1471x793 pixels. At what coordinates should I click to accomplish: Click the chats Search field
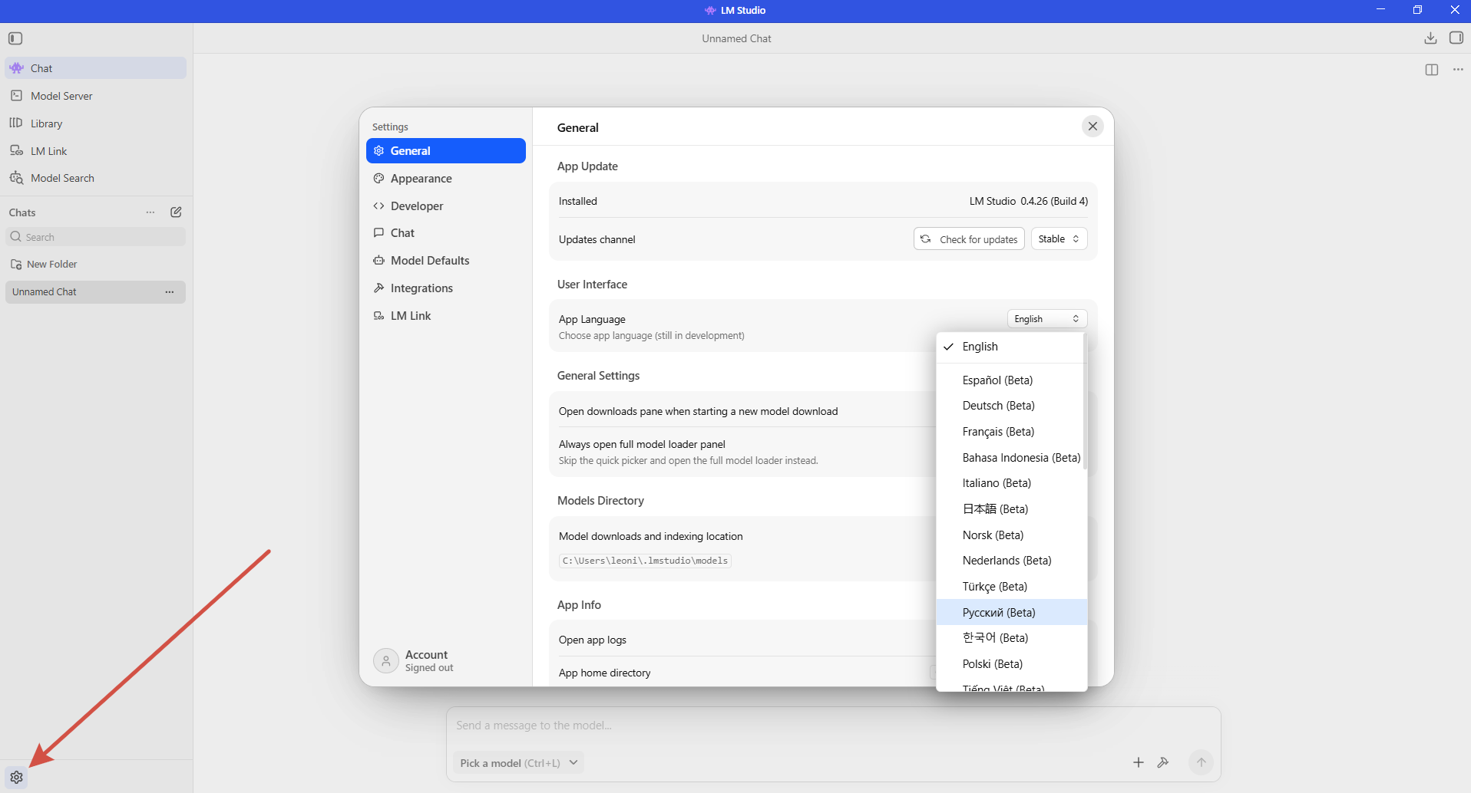pos(96,237)
